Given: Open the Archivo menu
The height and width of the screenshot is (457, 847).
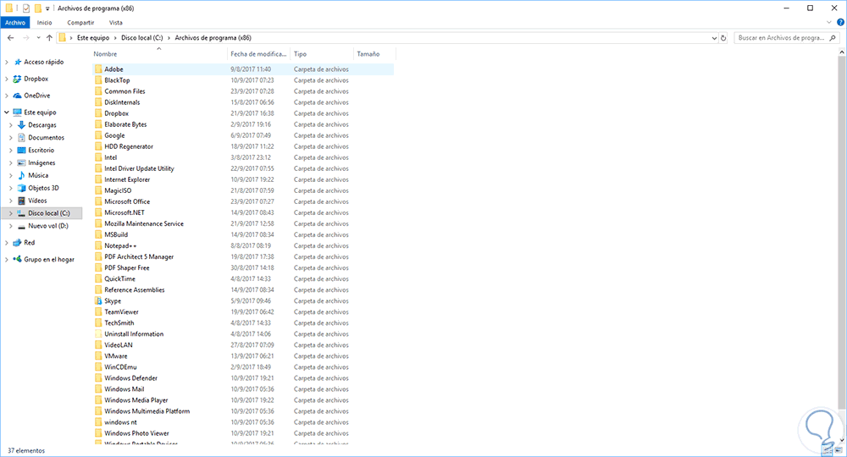Looking at the screenshot, I should 15,23.
